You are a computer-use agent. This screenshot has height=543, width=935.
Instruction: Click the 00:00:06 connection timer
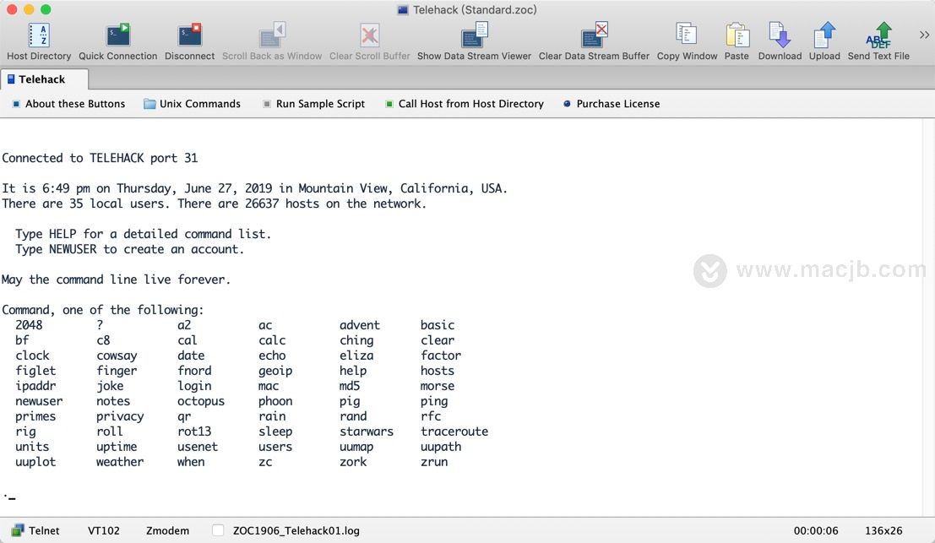coord(816,530)
